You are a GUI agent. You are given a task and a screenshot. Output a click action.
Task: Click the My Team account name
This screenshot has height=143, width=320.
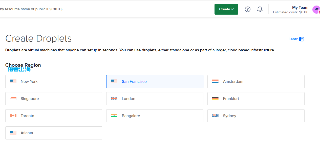[300, 8]
